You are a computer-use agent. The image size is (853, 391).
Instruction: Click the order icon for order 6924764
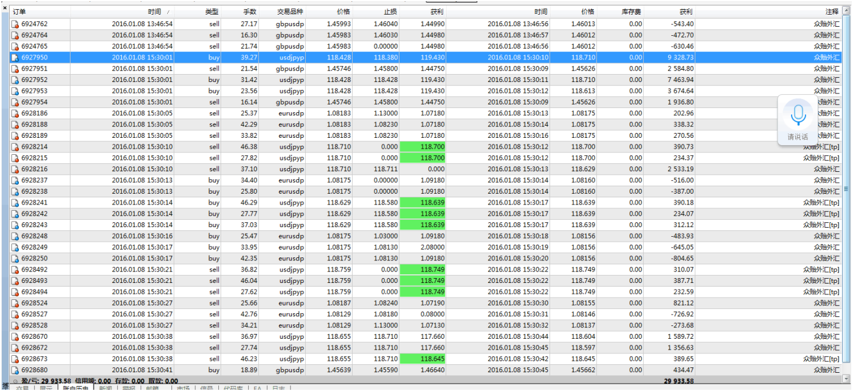pos(15,35)
